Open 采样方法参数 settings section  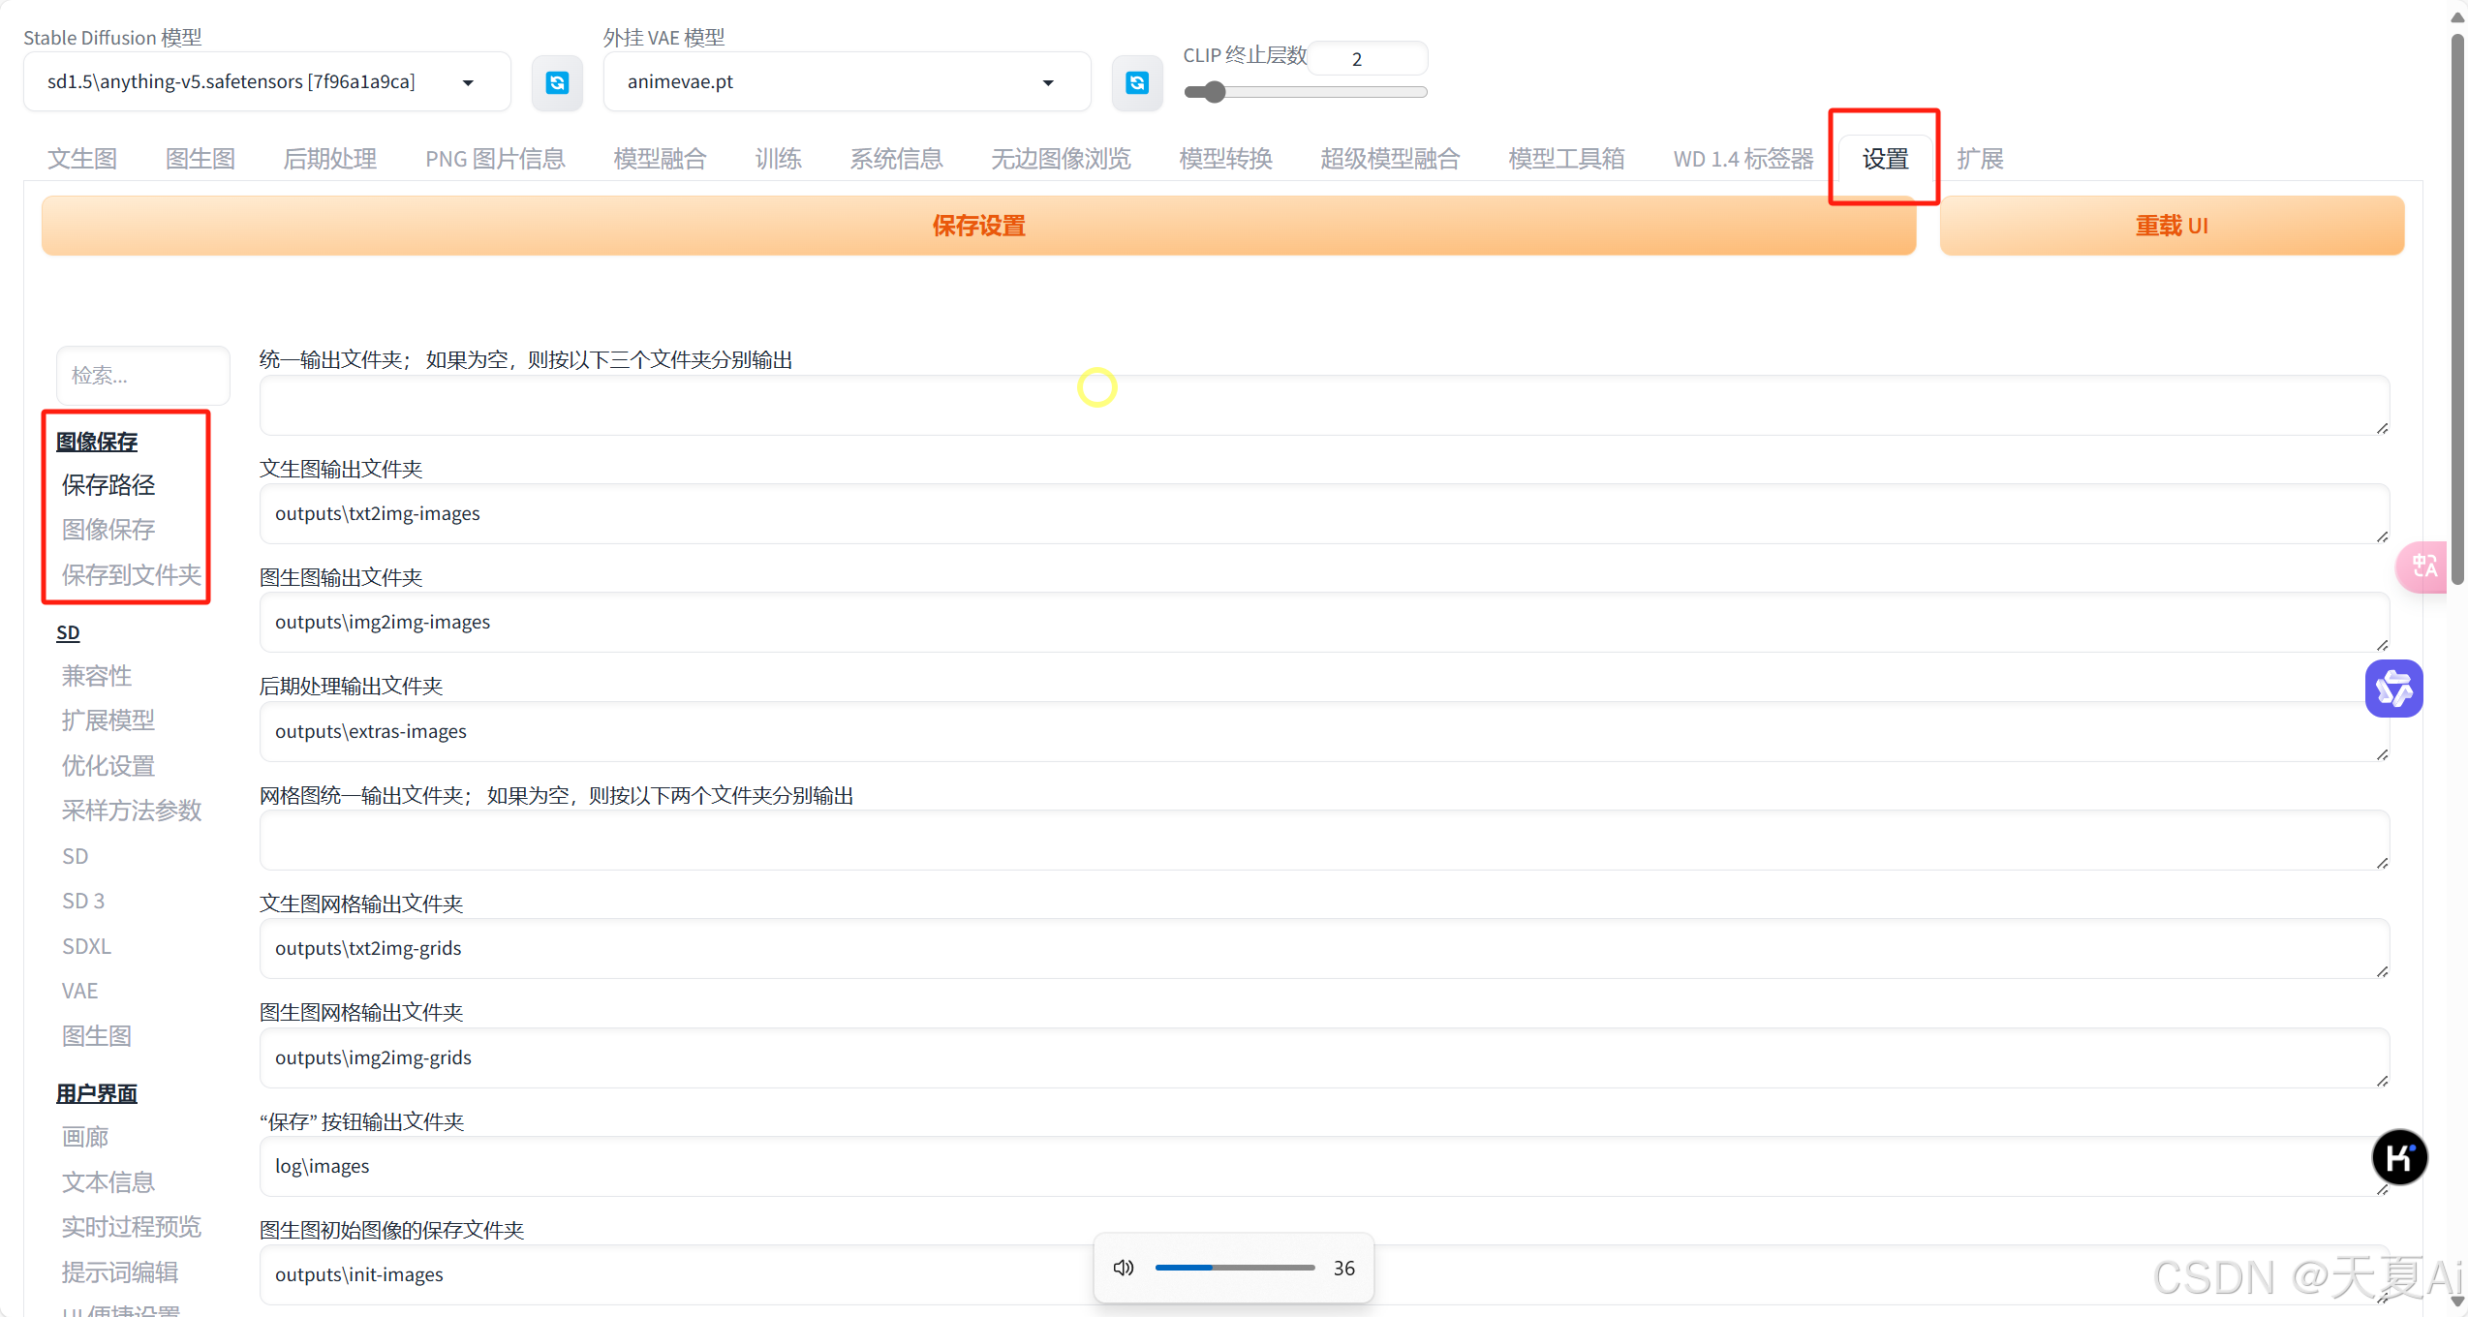click(x=131, y=811)
